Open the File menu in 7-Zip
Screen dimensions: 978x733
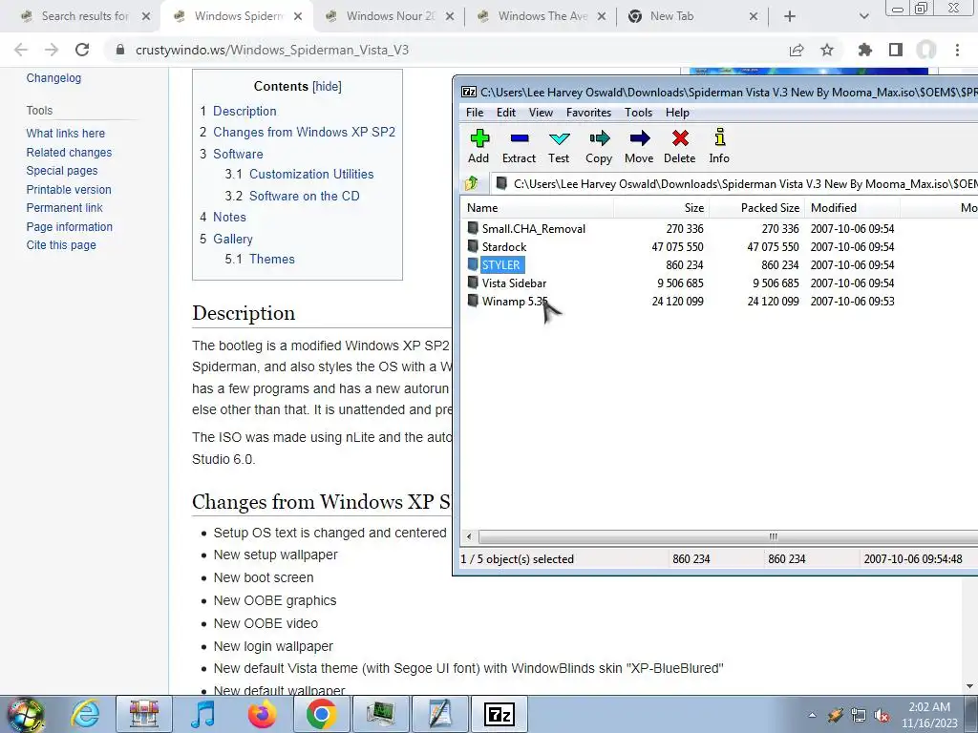475,113
